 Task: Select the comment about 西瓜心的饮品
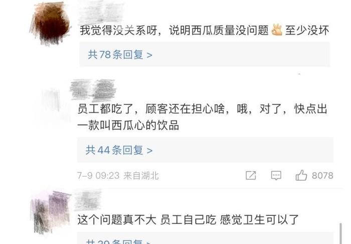pos(203,117)
